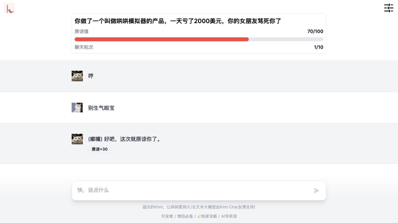Open the 情侣必备 link
This screenshot has width=398, height=223.
(185, 216)
